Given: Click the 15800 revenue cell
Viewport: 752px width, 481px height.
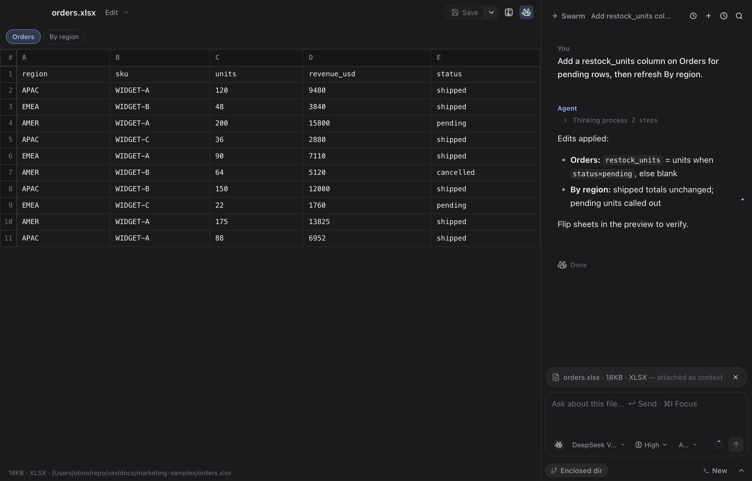Looking at the screenshot, I should point(367,123).
